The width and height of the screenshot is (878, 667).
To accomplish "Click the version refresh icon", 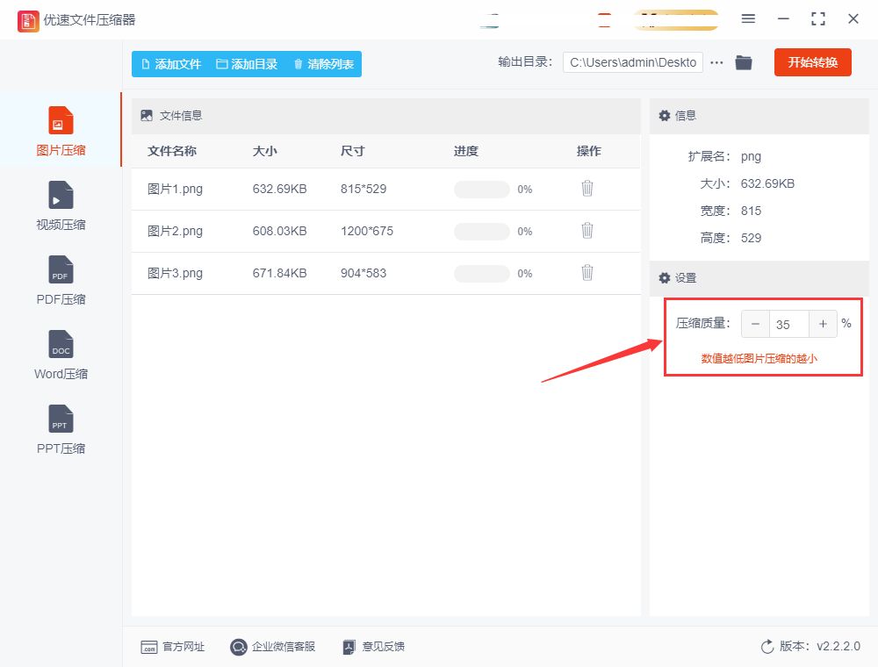I will coord(767,646).
